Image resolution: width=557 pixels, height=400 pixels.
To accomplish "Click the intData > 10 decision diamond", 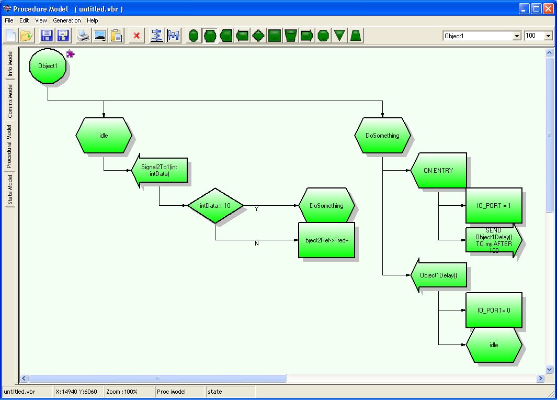I will tap(215, 206).
